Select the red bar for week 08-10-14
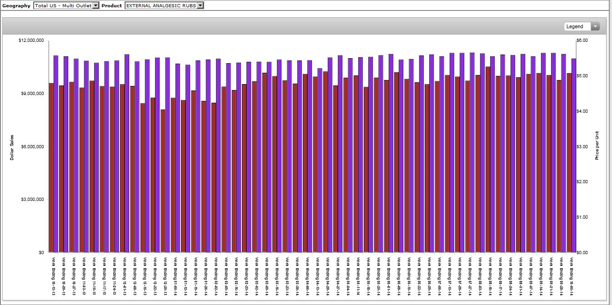612x305 pixels. click(x=488, y=159)
